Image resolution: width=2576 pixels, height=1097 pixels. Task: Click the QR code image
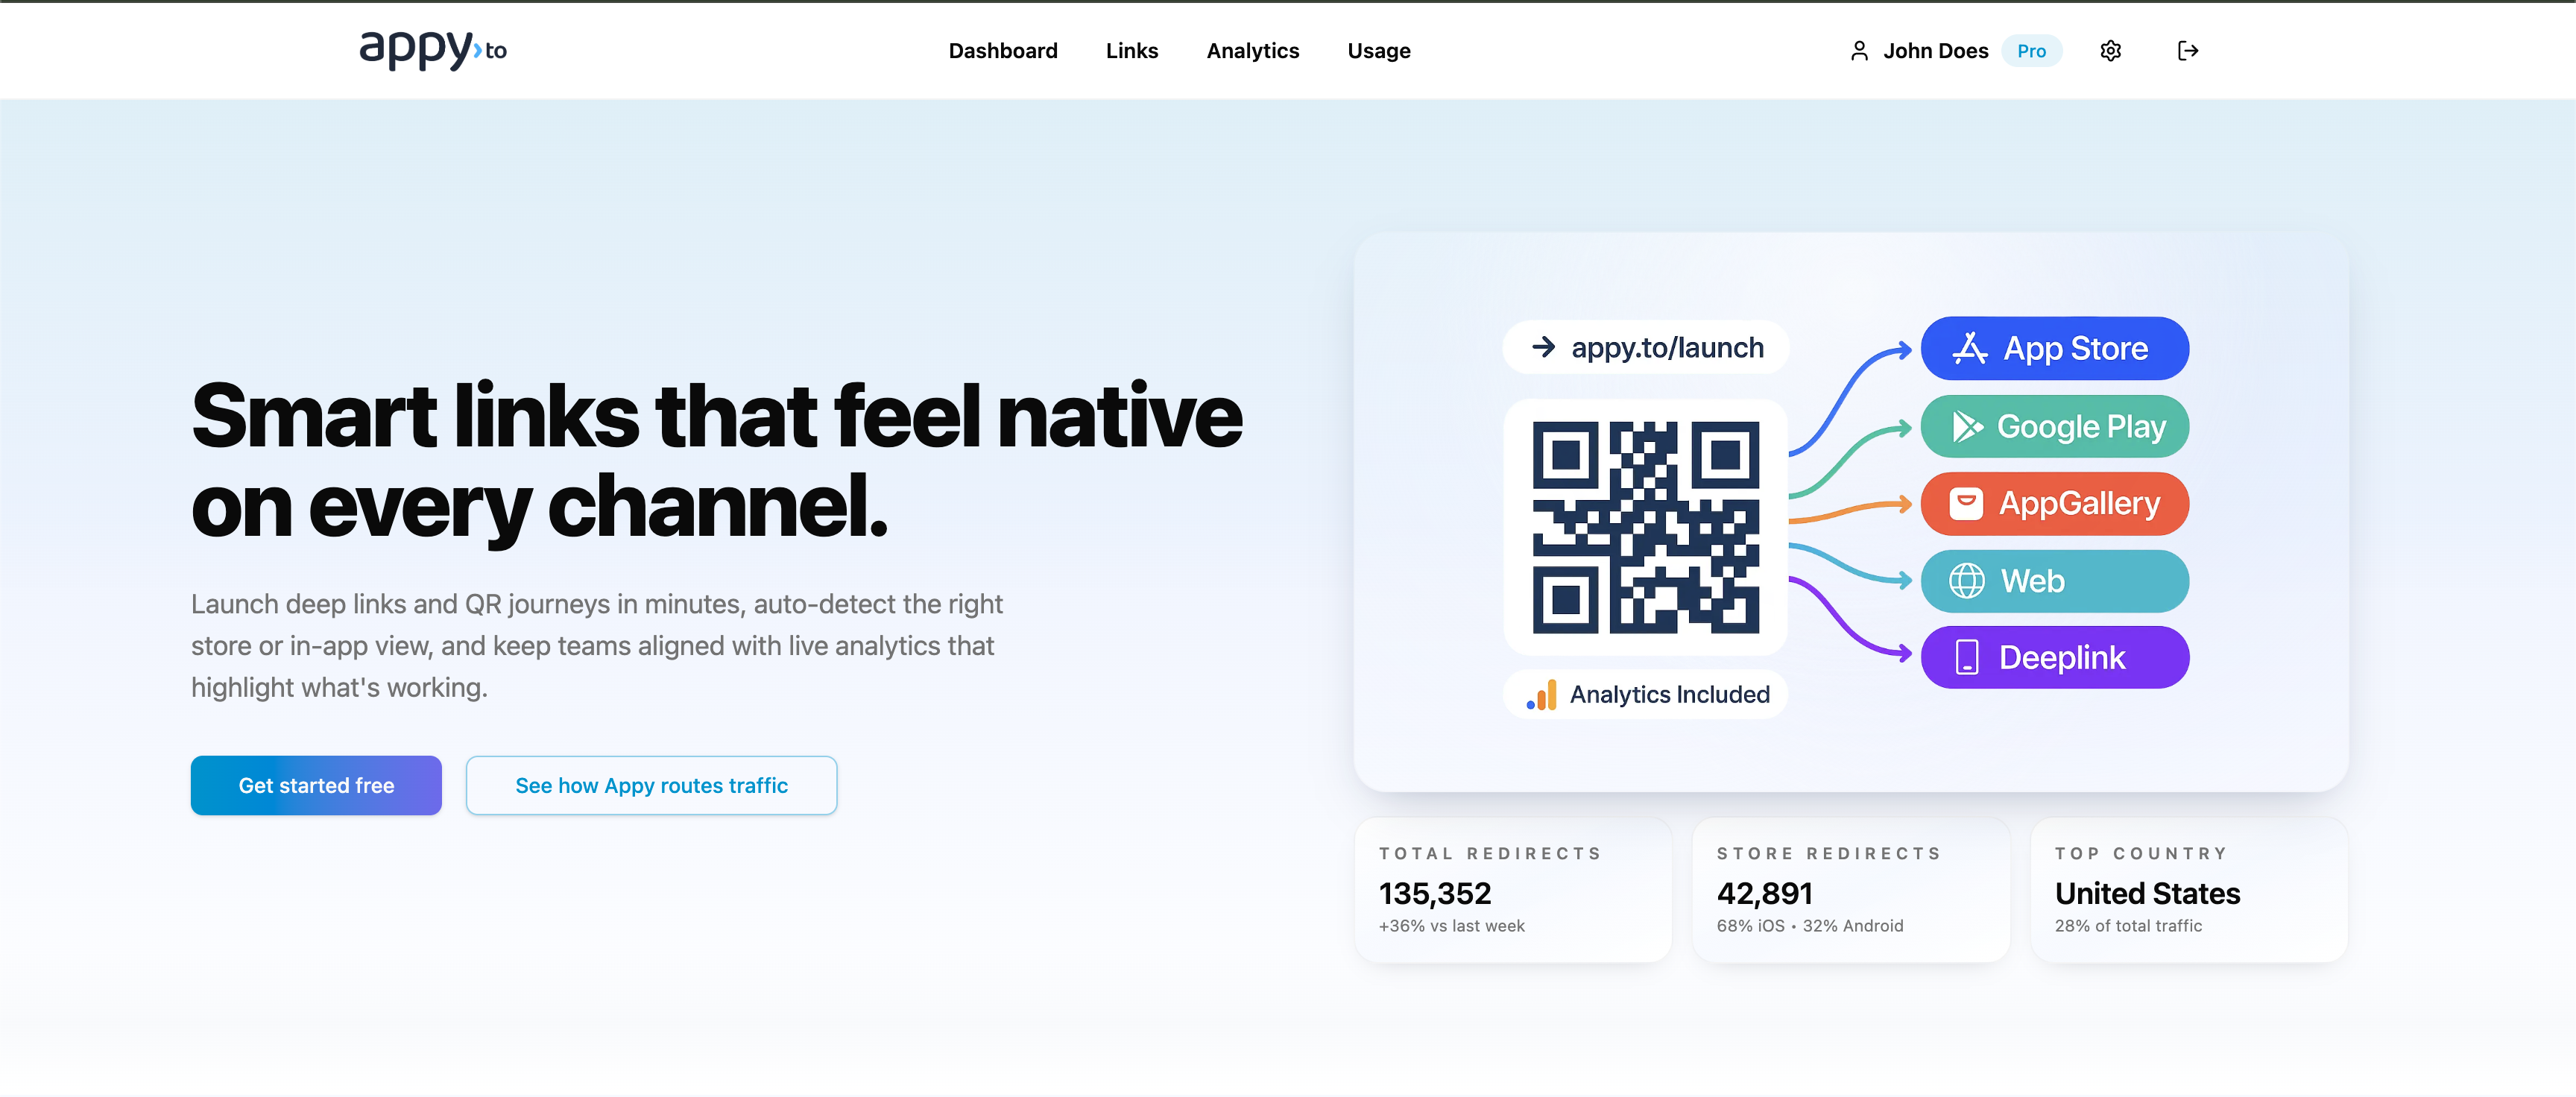coord(1645,527)
